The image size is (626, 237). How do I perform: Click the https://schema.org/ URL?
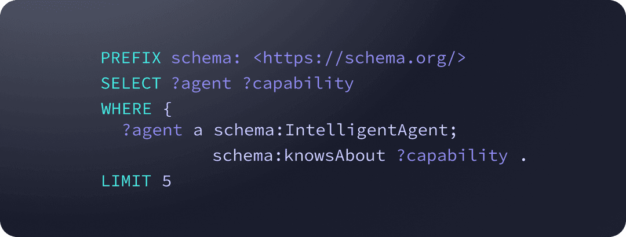[x=359, y=58]
